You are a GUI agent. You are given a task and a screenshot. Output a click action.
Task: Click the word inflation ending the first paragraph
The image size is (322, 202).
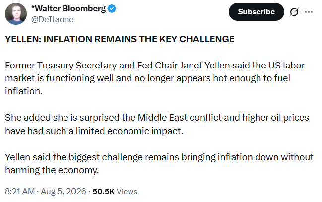click(24, 91)
